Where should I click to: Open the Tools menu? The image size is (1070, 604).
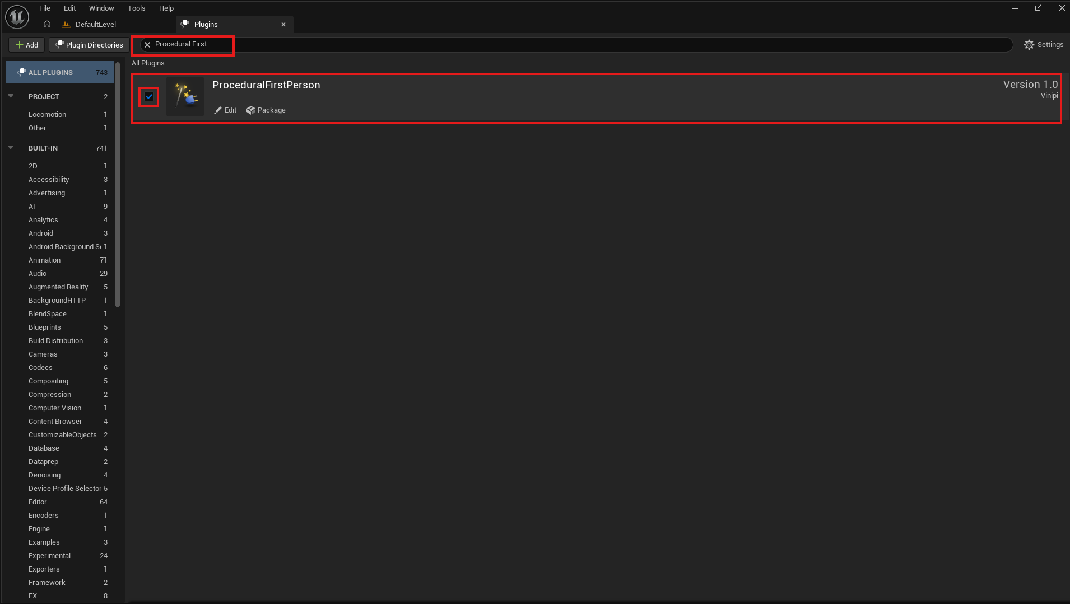[x=136, y=8]
